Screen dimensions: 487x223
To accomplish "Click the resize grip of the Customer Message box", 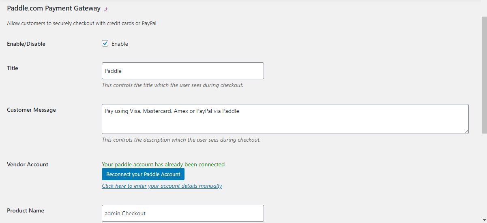I will click(466, 132).
